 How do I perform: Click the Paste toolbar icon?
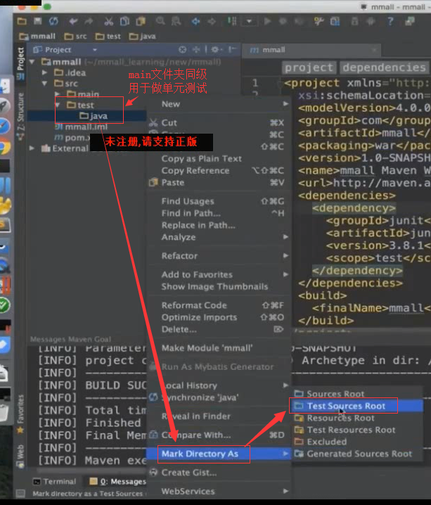pos(141,22)
